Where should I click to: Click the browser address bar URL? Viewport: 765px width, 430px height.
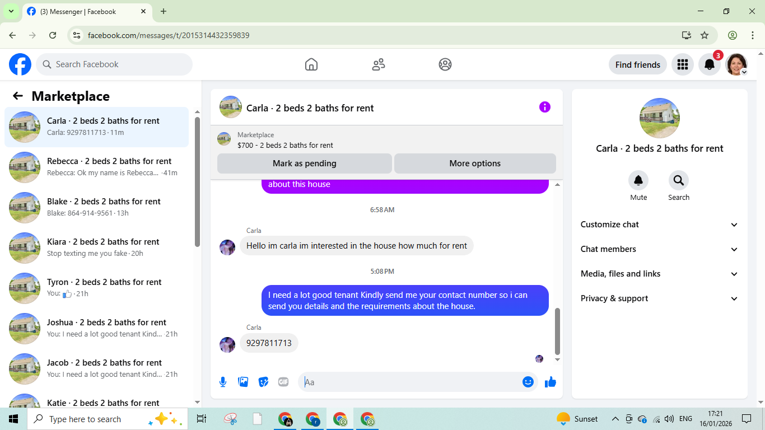(169, 35)
